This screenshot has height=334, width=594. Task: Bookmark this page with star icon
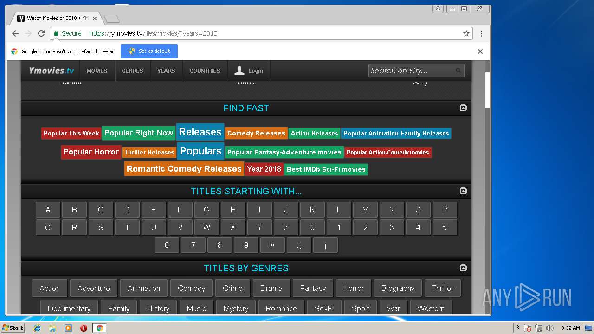pyautogui.click(x=466, y=33)
